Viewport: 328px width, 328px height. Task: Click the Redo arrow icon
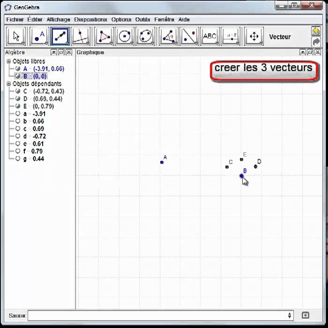pyautogui.click(x=316, y=42)
